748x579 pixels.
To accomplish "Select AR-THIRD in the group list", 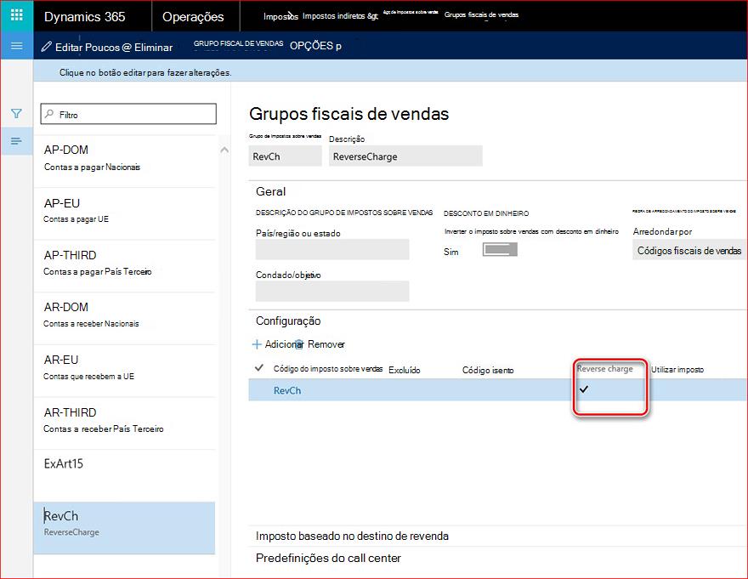I will [124, 423].
